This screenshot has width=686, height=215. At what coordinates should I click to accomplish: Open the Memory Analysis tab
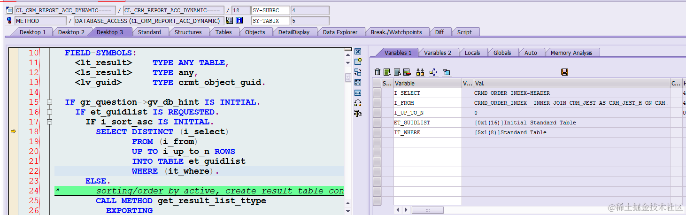click(x=571, y=53)
